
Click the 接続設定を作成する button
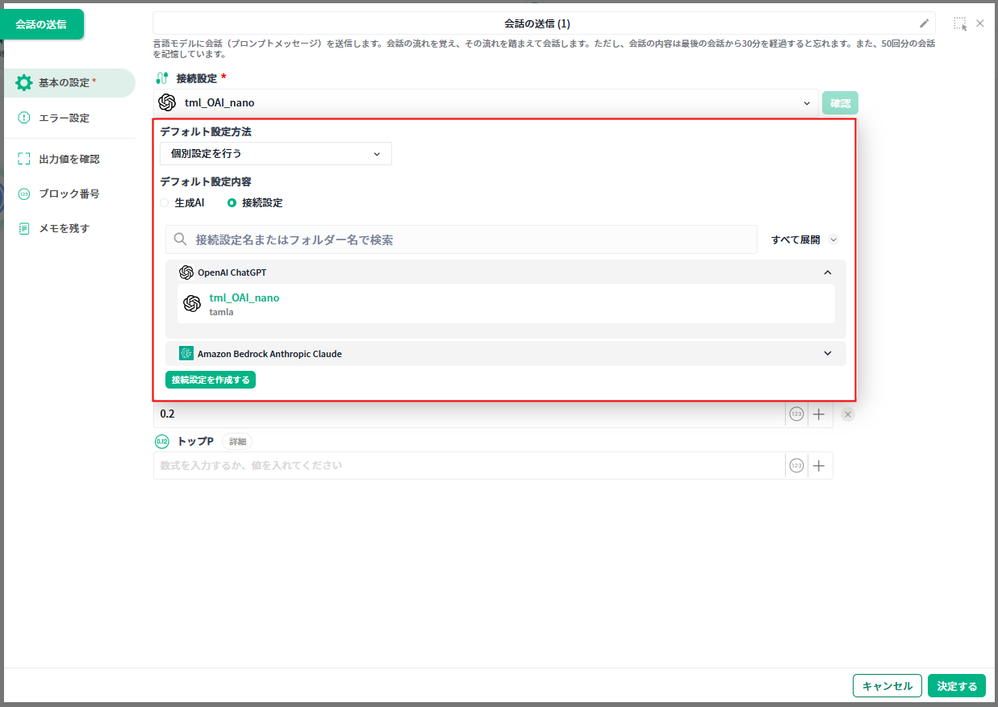tap(211, 380)
